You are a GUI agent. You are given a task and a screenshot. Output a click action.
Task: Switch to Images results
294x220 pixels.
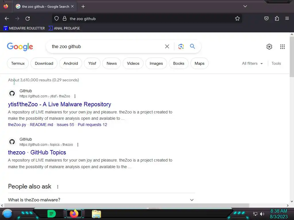pos(156,63)
